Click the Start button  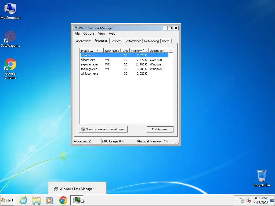7,200
